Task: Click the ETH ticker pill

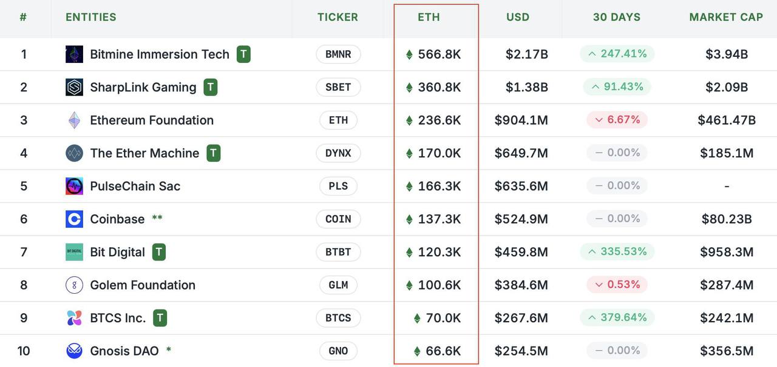Action: coord(338,120)
